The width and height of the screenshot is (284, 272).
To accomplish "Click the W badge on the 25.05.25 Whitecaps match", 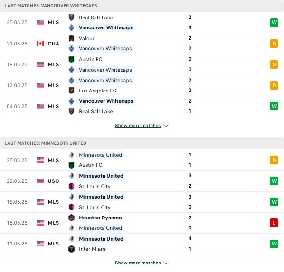I will pos(274,23).
